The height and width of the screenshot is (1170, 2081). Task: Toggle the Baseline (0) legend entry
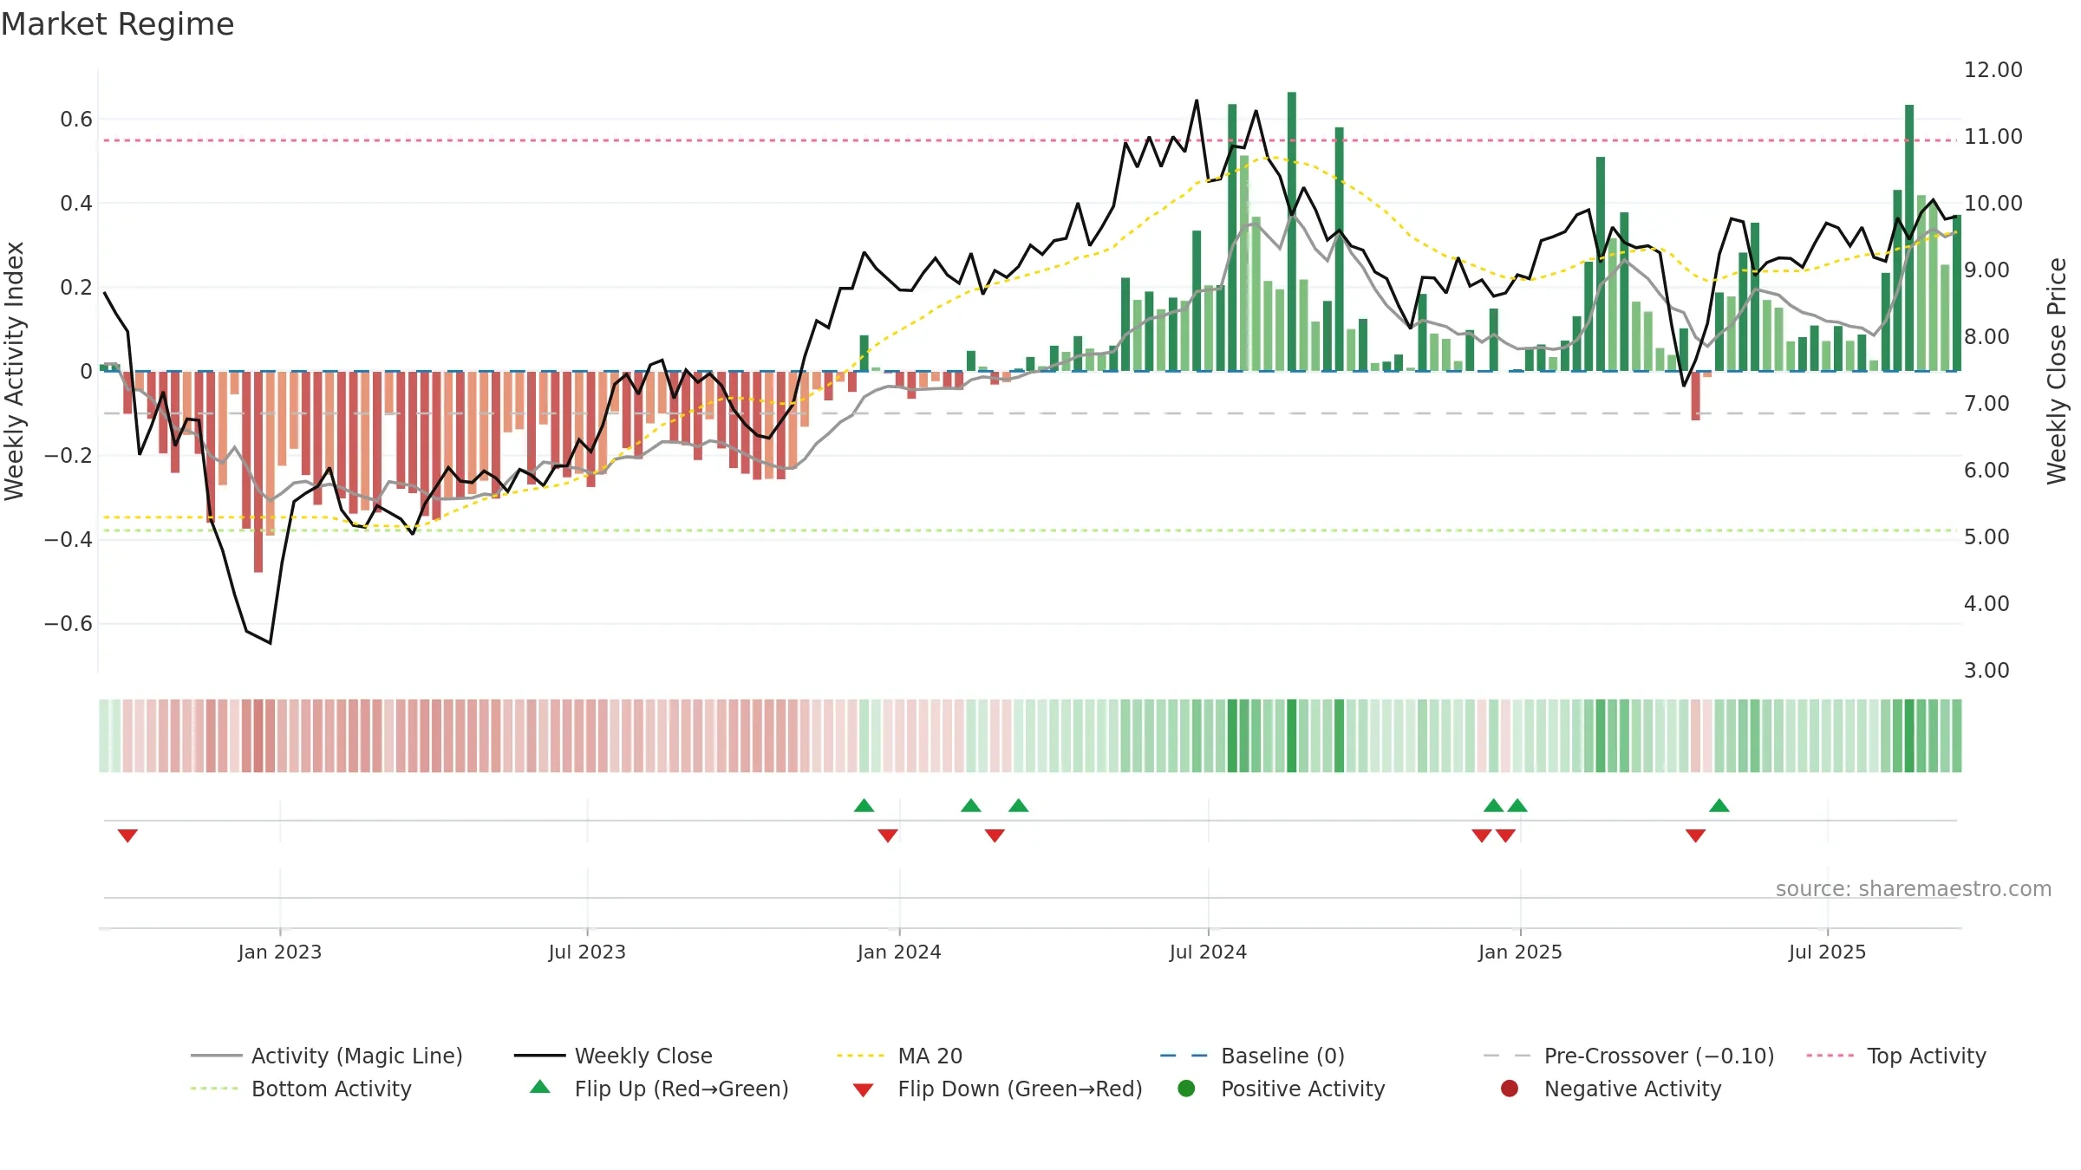1252,1056
